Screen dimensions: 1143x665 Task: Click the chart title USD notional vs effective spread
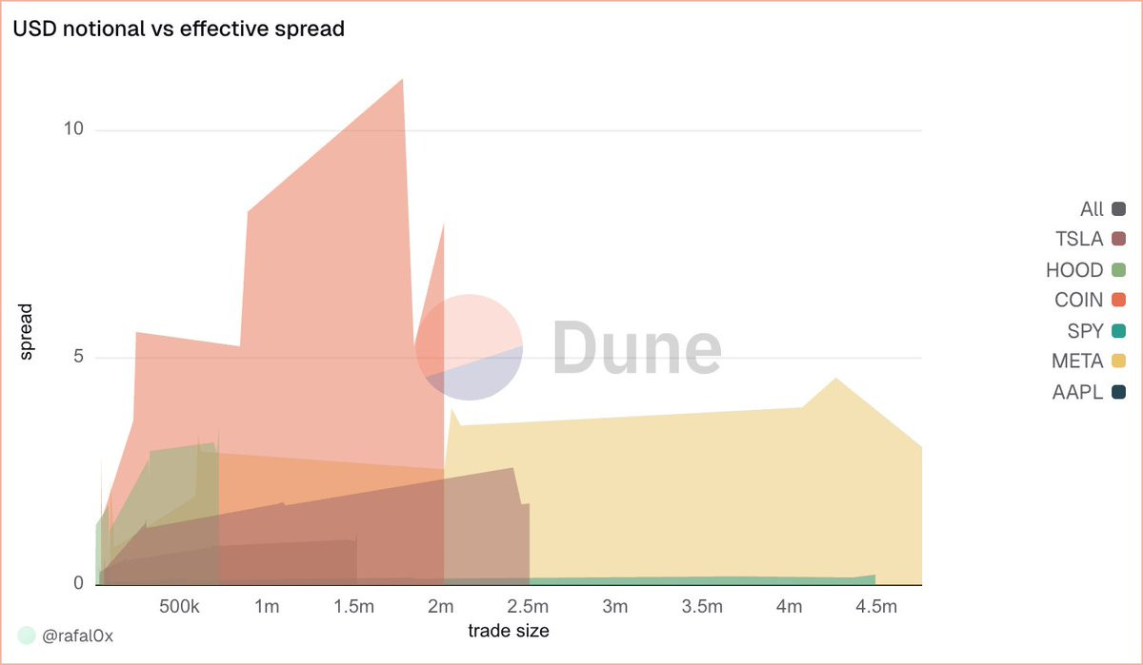click(178, 29)
